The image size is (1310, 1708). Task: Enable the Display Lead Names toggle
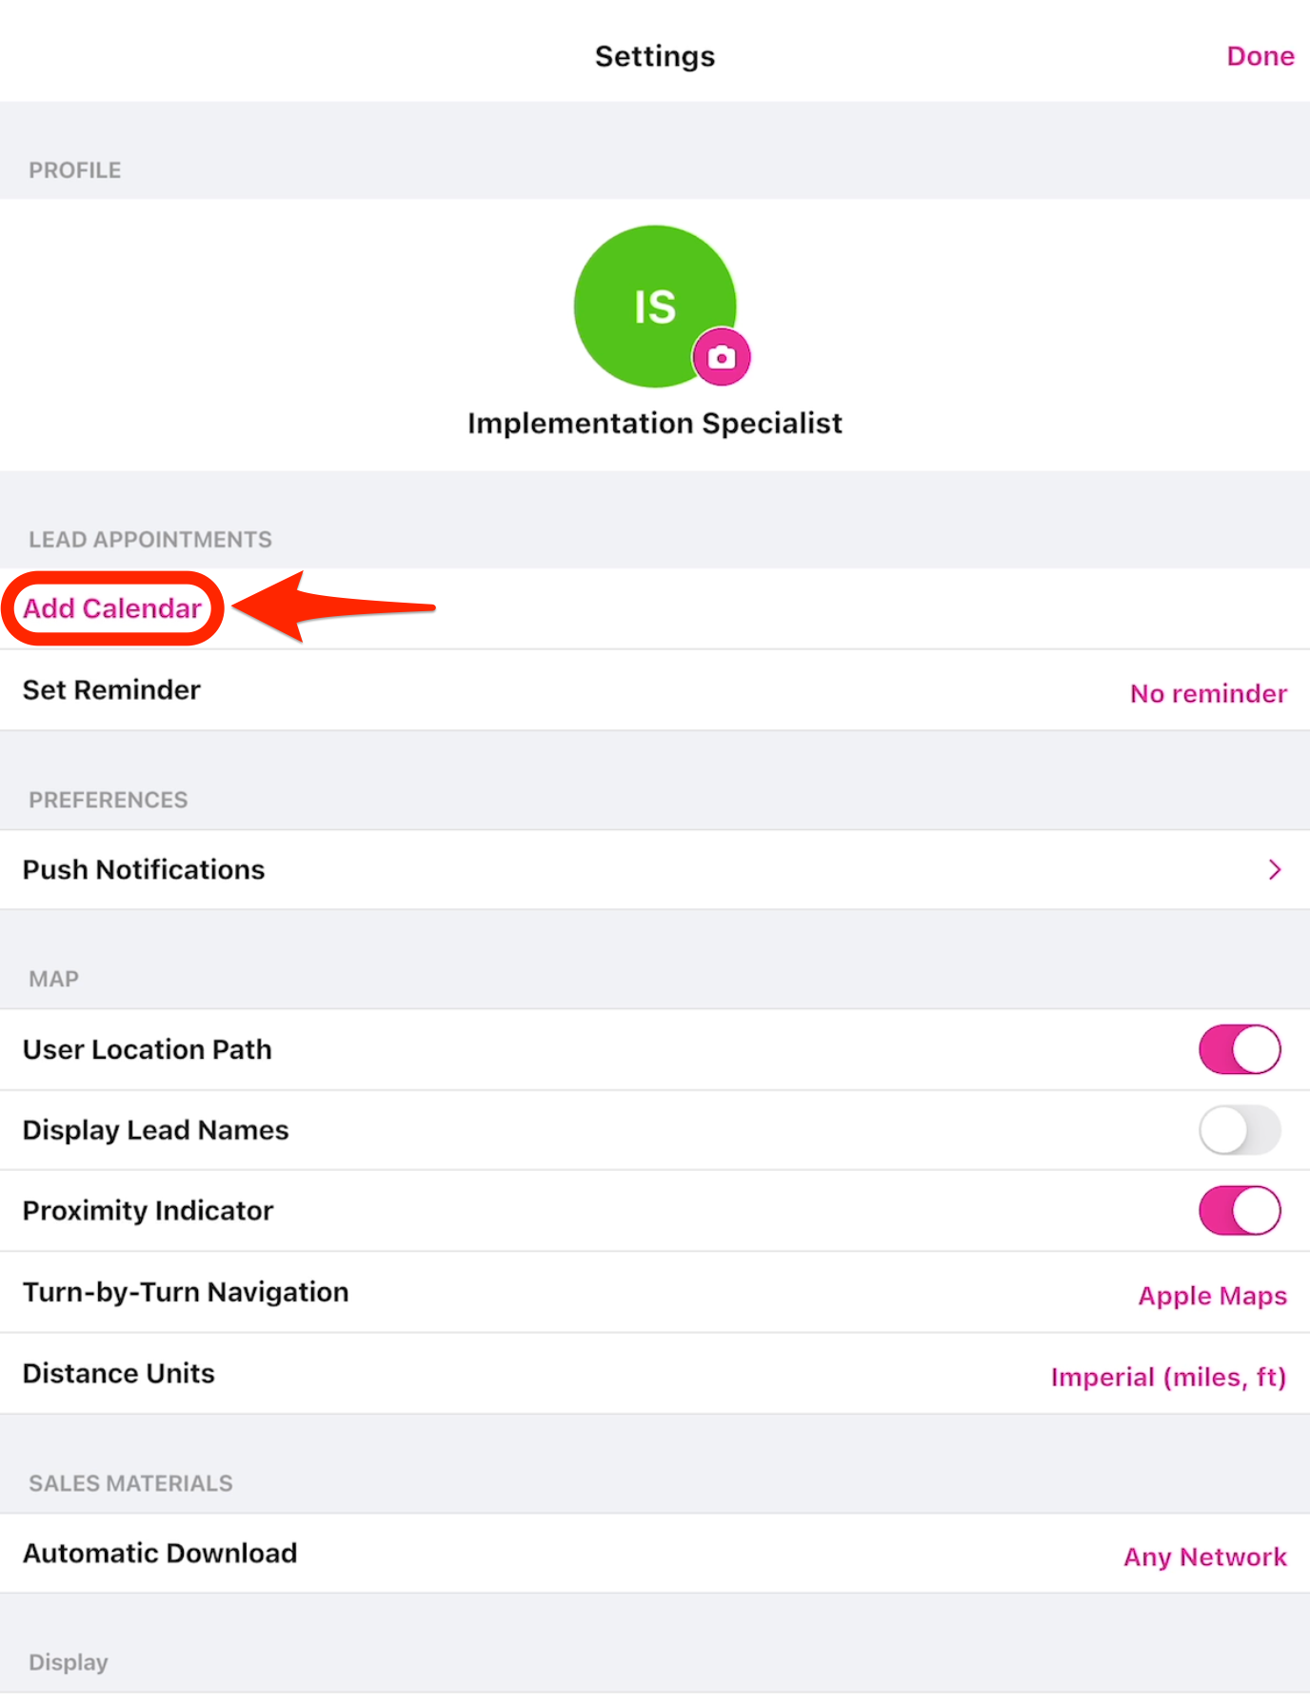point(1240,1130)
